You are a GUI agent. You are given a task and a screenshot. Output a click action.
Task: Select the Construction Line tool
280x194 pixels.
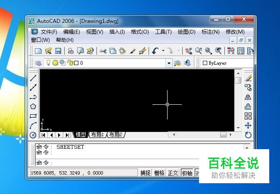tap(33, 88)
